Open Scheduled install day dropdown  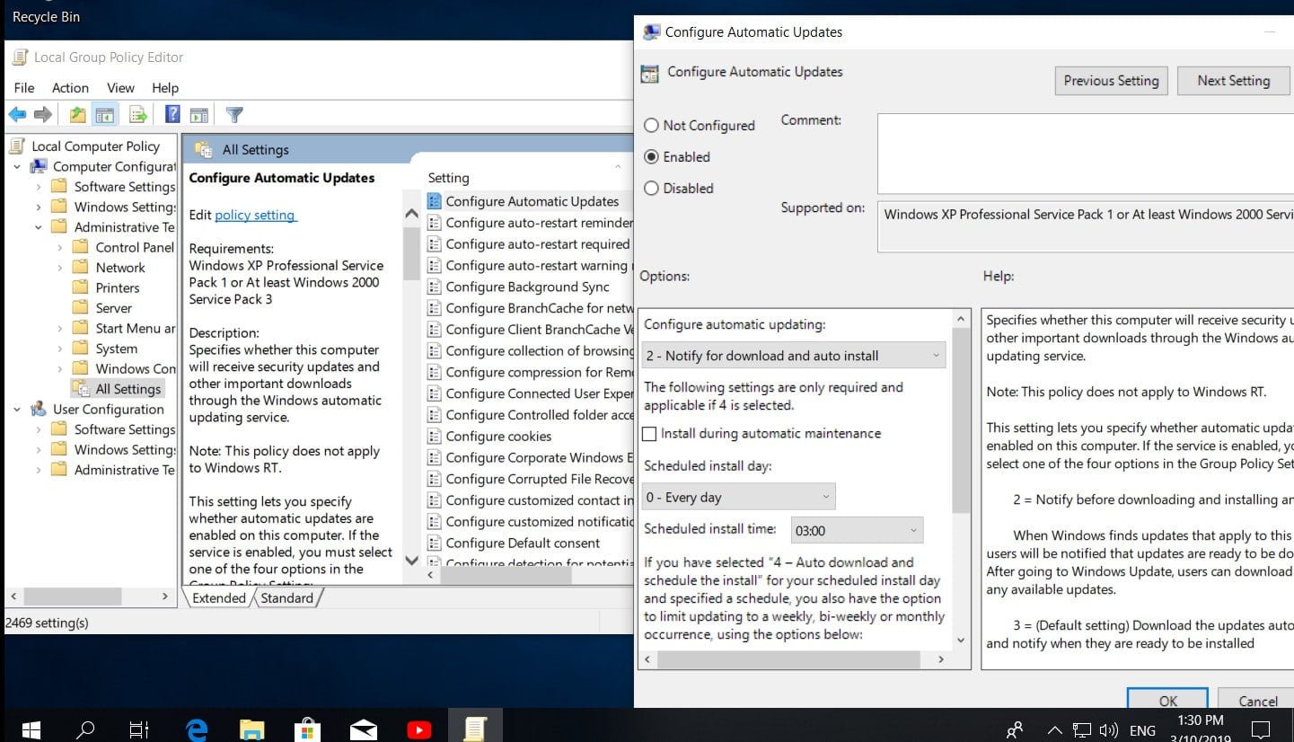[x=739, y=497]
